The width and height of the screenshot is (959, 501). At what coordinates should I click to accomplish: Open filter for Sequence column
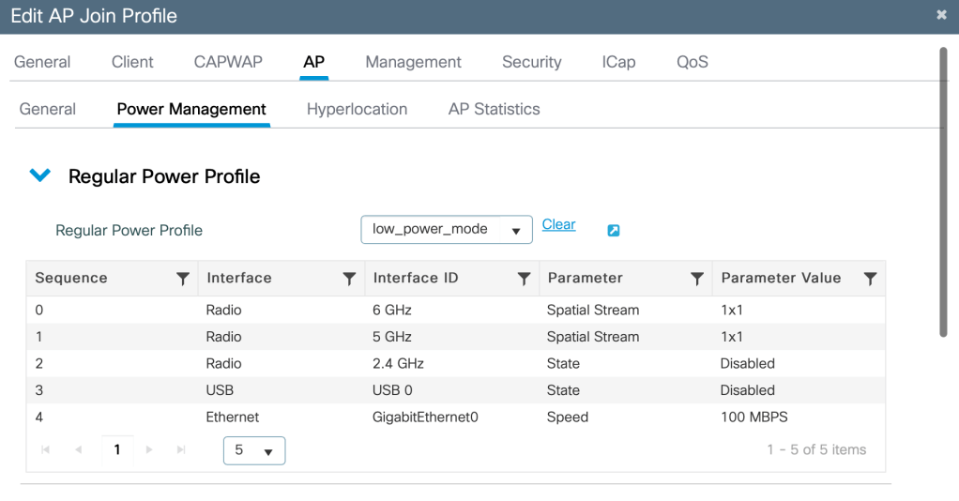click(x=183, y=279)
